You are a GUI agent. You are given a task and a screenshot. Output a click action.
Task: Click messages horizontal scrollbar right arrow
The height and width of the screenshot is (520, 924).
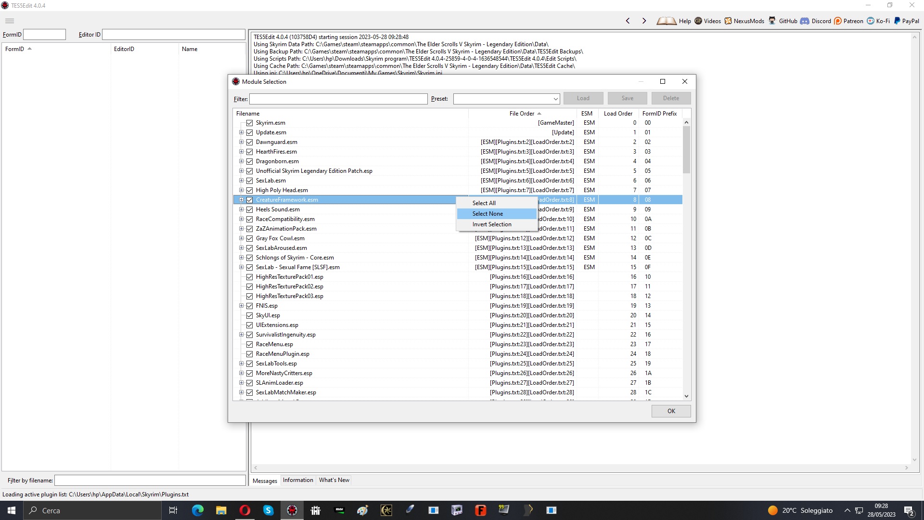pos(906,468)
